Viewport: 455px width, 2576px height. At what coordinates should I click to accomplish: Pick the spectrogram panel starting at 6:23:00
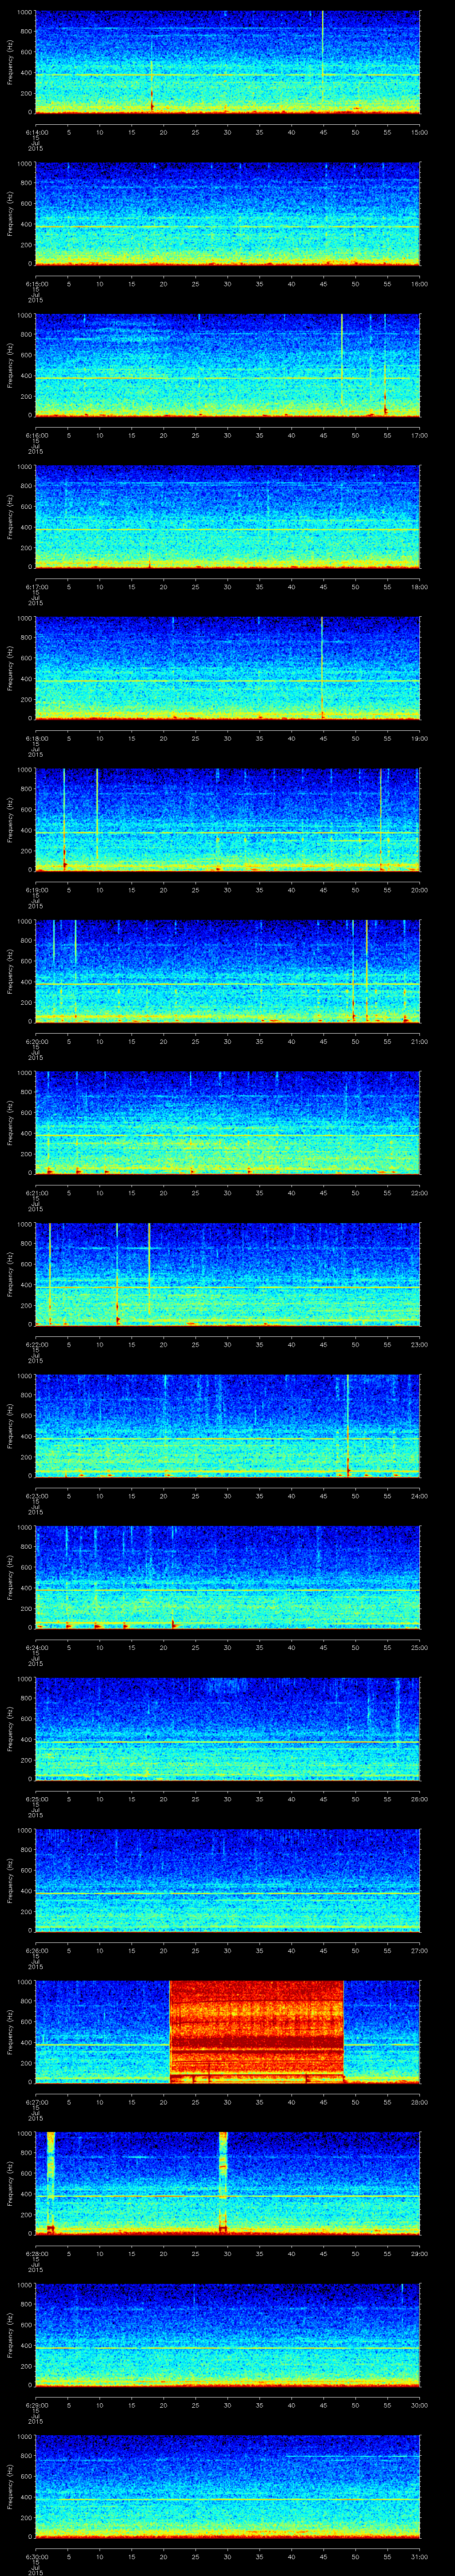point(227,1426)
